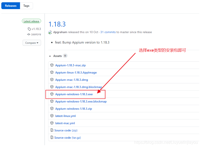Open the 1.18.3 release title
The image size is (200, 147).
pos(57,24)
